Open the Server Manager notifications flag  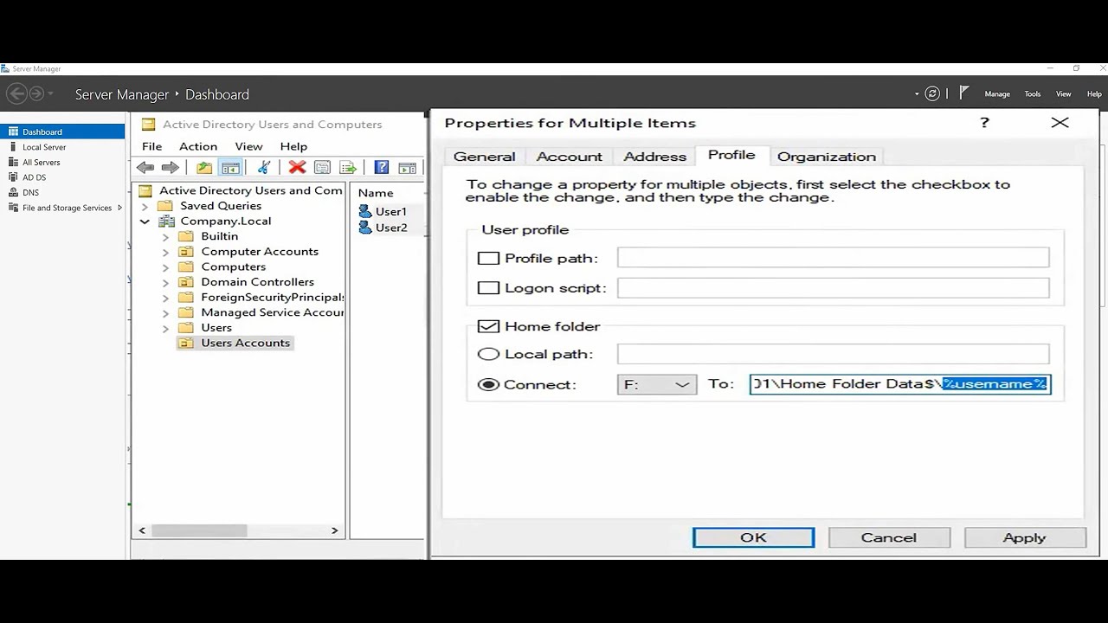[x=964, y=93]
